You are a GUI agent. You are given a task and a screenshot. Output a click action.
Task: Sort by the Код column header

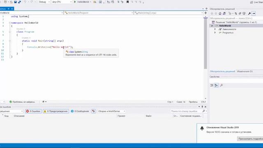click(7, 116)
